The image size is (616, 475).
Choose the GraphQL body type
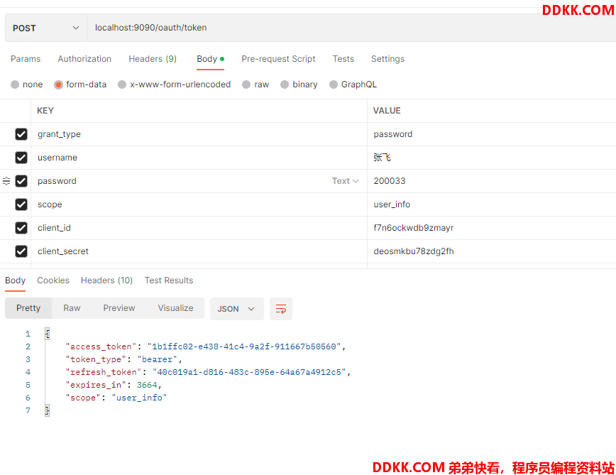pos(334,84)
